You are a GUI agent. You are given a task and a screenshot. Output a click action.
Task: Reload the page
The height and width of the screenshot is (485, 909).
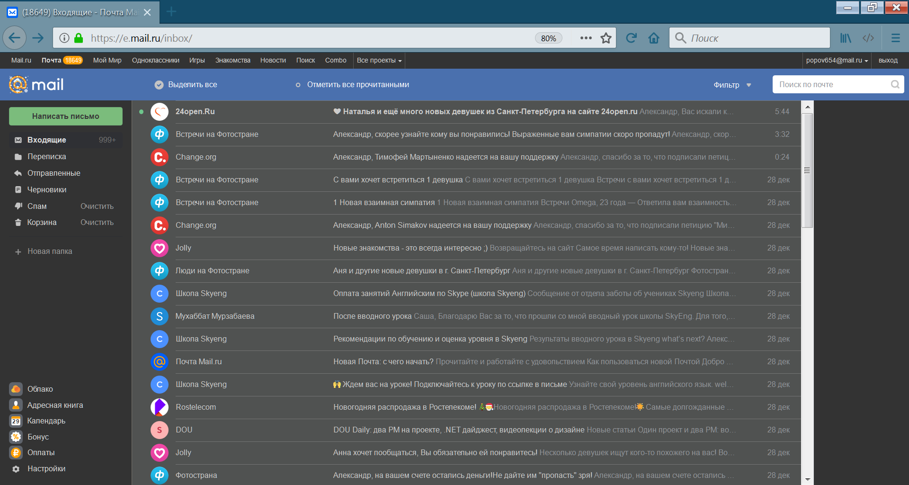tap(631, 38)
